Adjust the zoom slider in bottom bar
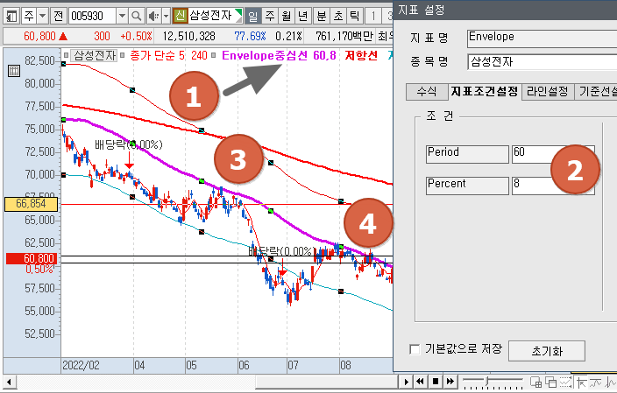Viewport: 617px width, 393px height. pos(488,382)
